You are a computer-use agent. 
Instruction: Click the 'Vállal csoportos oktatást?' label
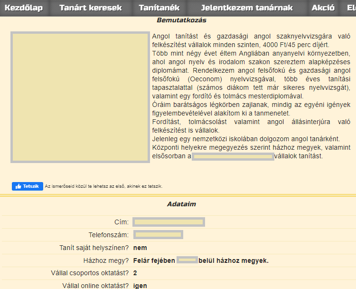(90, 273)
